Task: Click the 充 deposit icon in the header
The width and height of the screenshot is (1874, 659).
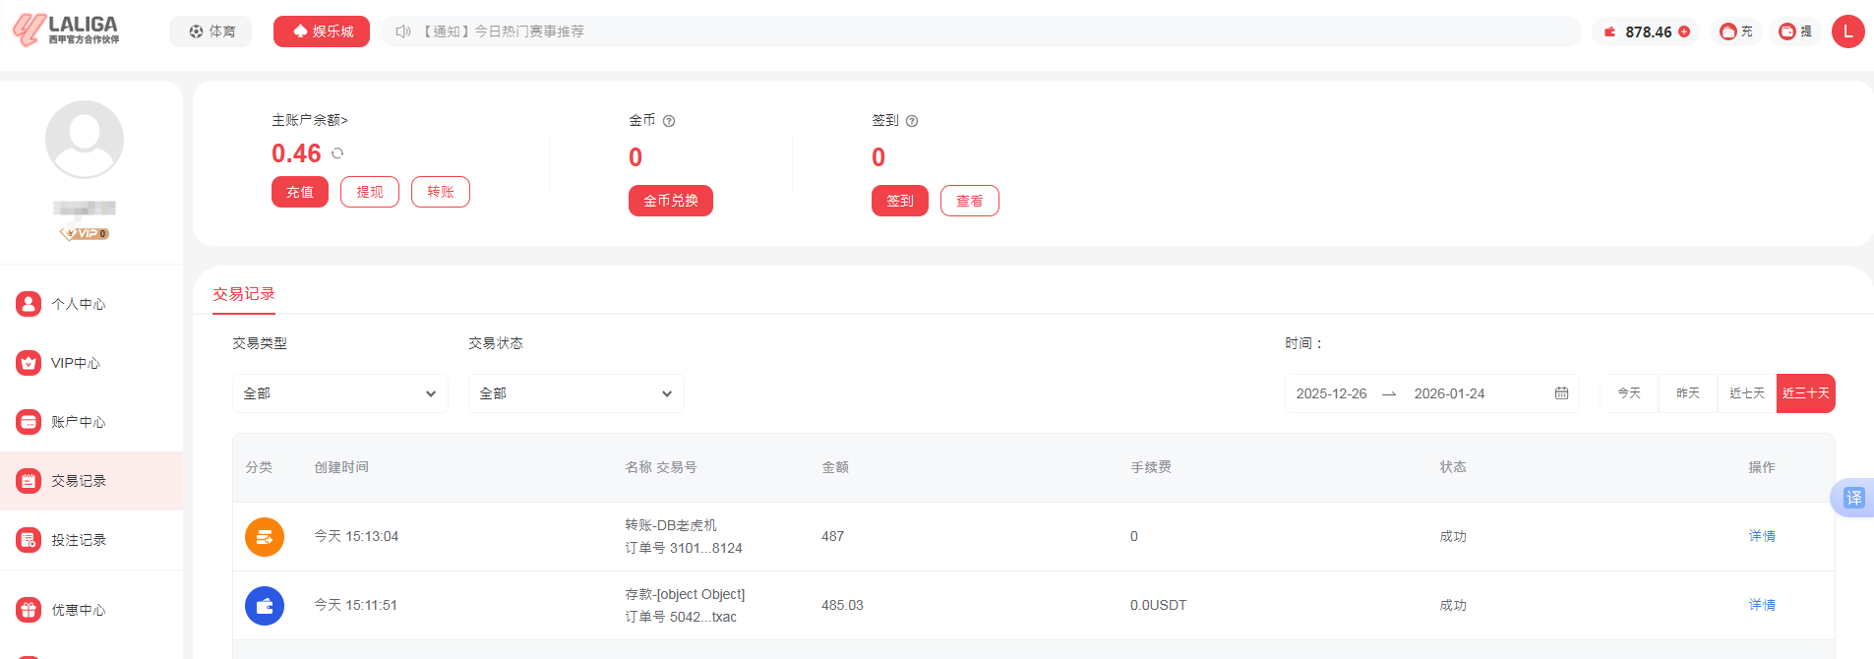Action: [x=1736, y=31]
